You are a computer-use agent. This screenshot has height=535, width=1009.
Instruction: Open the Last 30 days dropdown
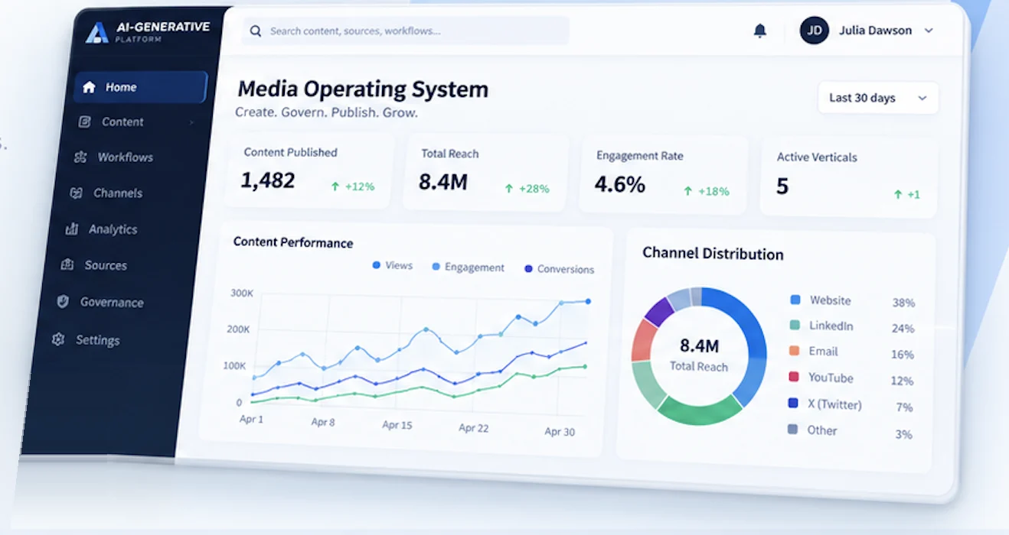[x=878, y=98]
